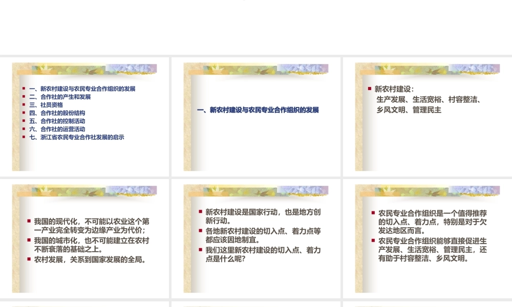
Task: Click outline item '五、合作社的控制活动'
Action: coord(57,121)
